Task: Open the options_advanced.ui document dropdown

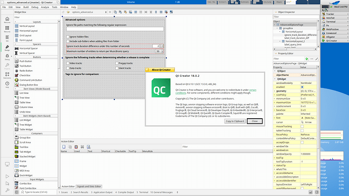Action: tap(106, 12)
